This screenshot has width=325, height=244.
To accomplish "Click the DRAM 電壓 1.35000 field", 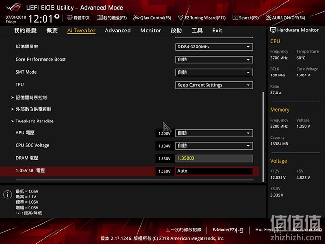I will [214, 158].
